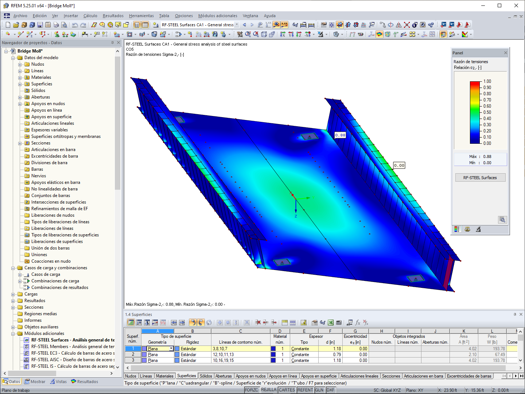525x394 pixels.
Task: Open the Herramientas menu
Action: (141, 16)
